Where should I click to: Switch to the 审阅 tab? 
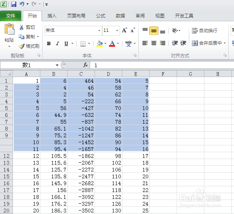140,16
